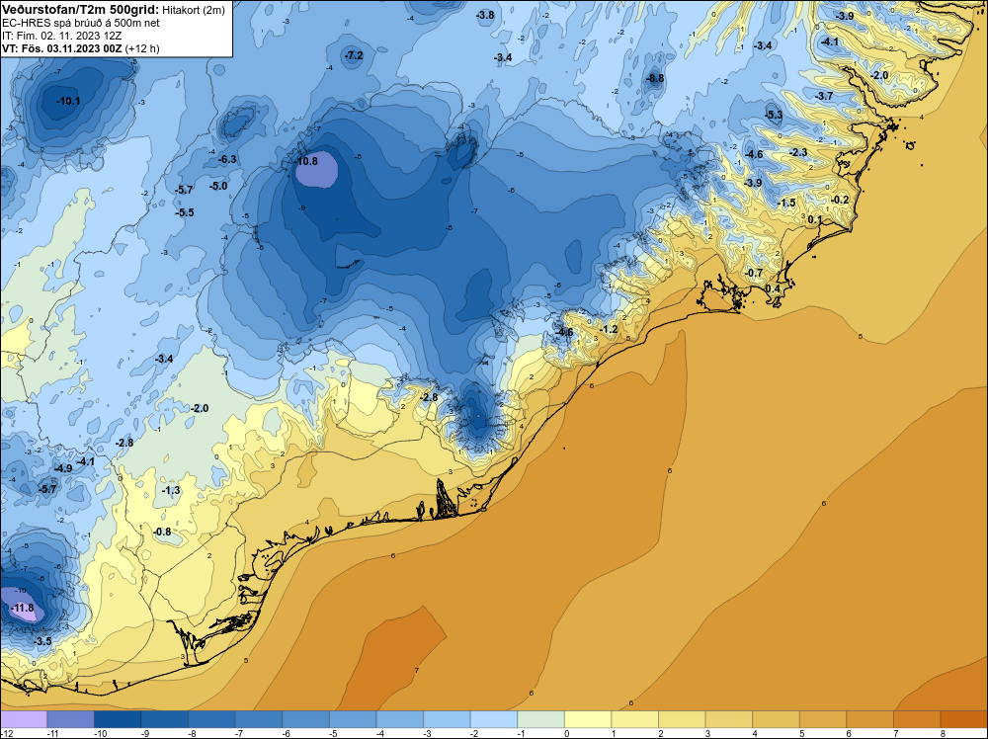Select the lavender -12 to -11 legend swatch
Image resolution: width=988 pixels, height=739 pixels.
(24, 719)
